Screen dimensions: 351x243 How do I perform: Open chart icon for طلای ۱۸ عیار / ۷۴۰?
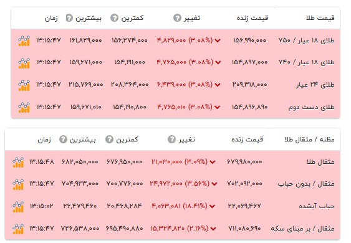pos(24,63)
